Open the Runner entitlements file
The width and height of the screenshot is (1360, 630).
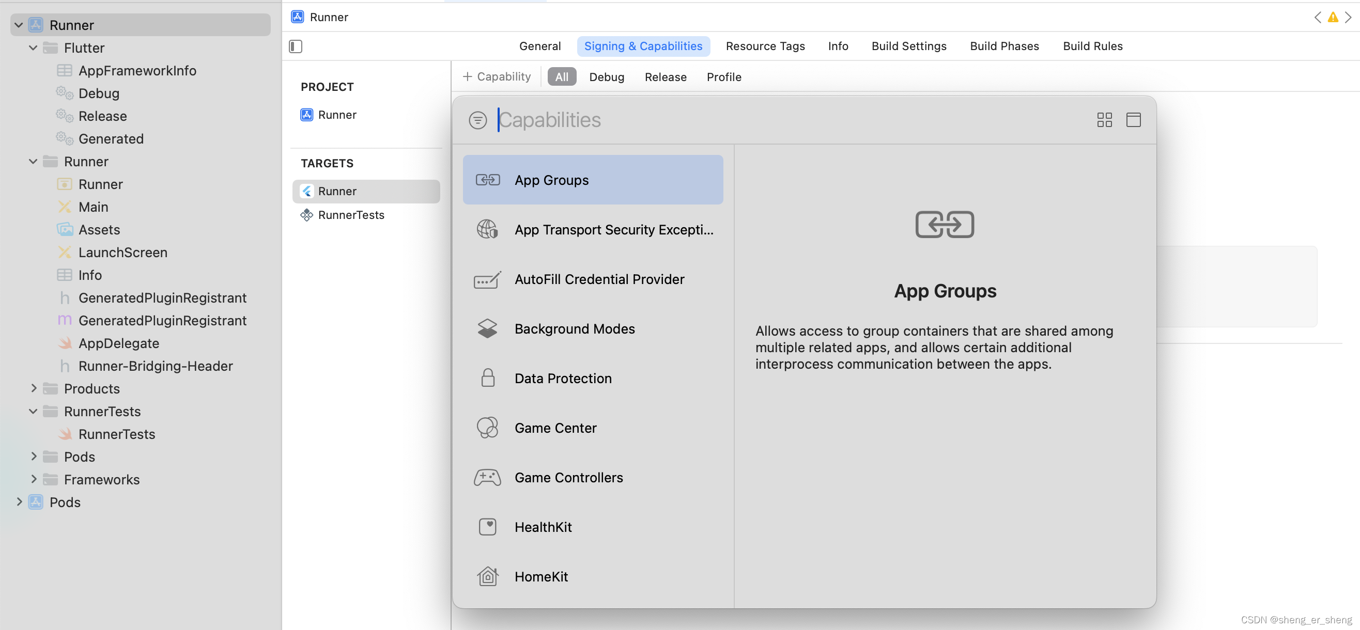[100, 184]
